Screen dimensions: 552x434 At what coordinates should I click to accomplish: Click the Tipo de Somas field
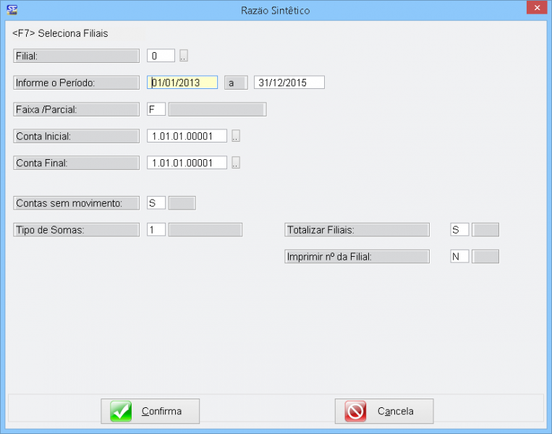coord(156,230)
